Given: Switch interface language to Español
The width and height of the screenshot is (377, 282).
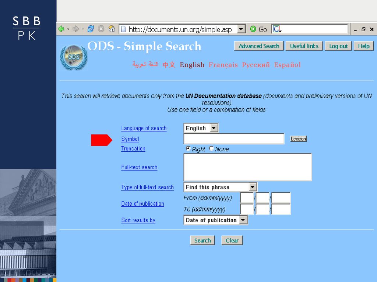Looking at the screenshot, I should 287,65.
